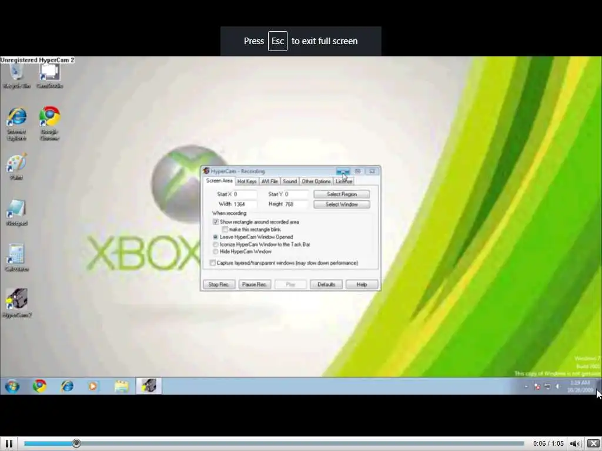The width and height of the screenshot is (602, 451).
Task: Click the Help button
Action: (362, 284)
